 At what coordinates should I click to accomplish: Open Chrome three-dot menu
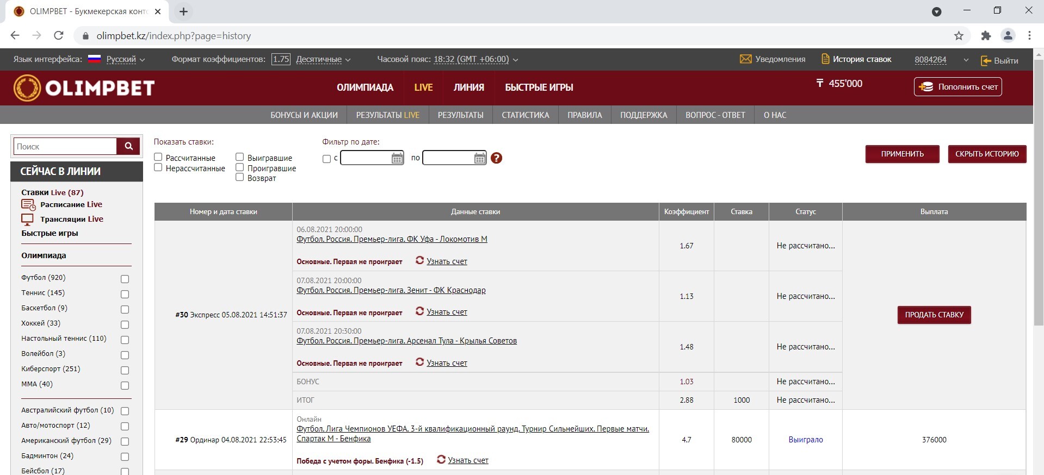(1029, 35)
